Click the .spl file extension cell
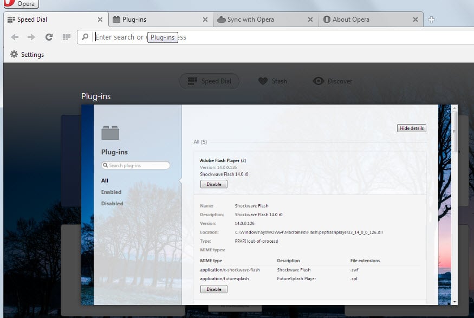This screenshot has width=474, height=318. click(x=354, y=278)
